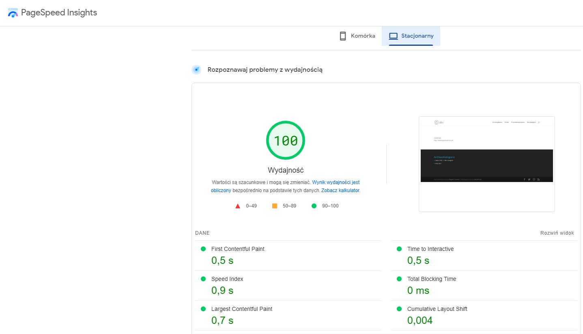This screenshot has height=334, width=583.
Task: Expand metrics with Rozwiń widok
Action: pyautogui.click(x=557, y=233)
